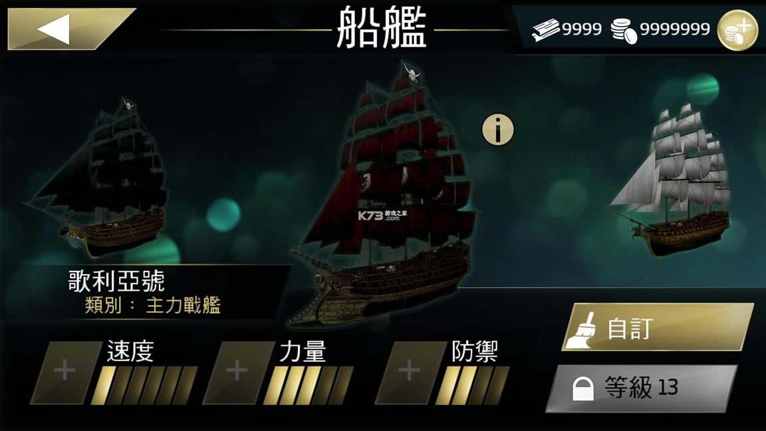Upgrade 防禦 with its plus button
766x431 pixels.
[410, 372]
